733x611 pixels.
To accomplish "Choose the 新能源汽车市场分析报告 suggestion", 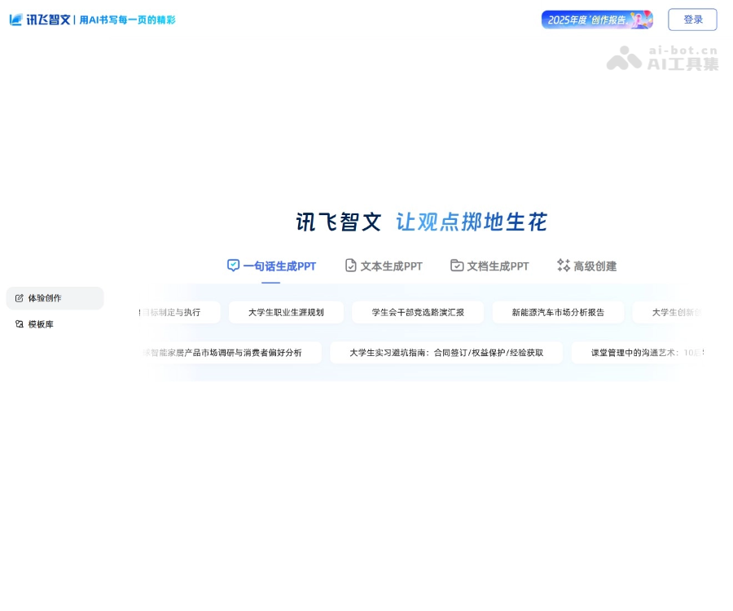I will (558, 312).
